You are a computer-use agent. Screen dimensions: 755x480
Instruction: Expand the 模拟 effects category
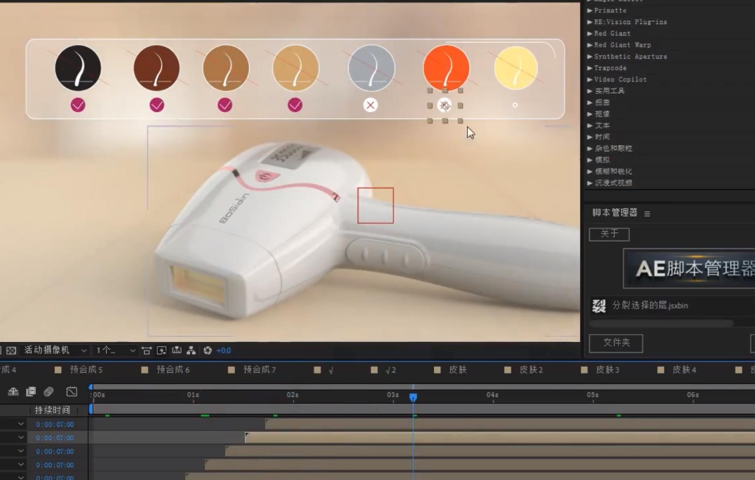click(589, 160)
